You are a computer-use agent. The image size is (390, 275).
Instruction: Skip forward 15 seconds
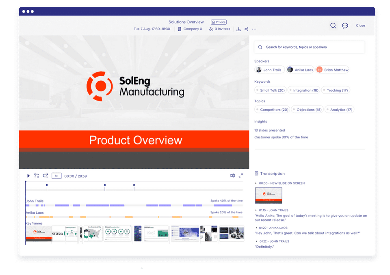[45, 175]
